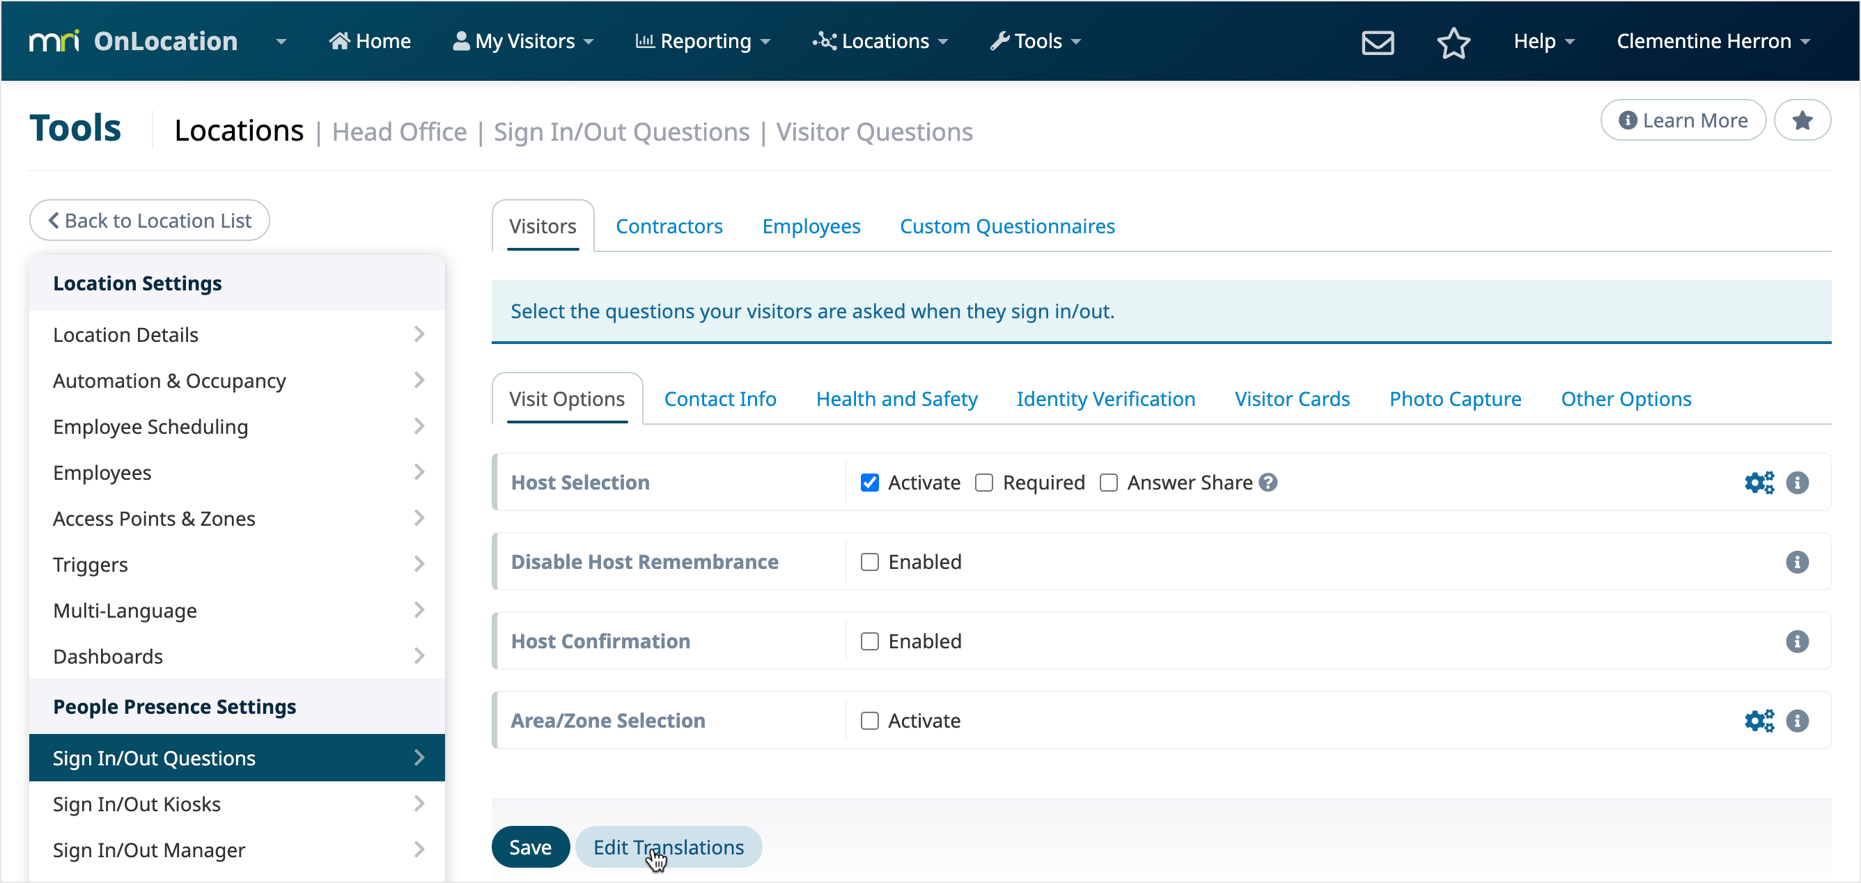Select Sign In/Out Questions sidebar item

coord(237,757)
